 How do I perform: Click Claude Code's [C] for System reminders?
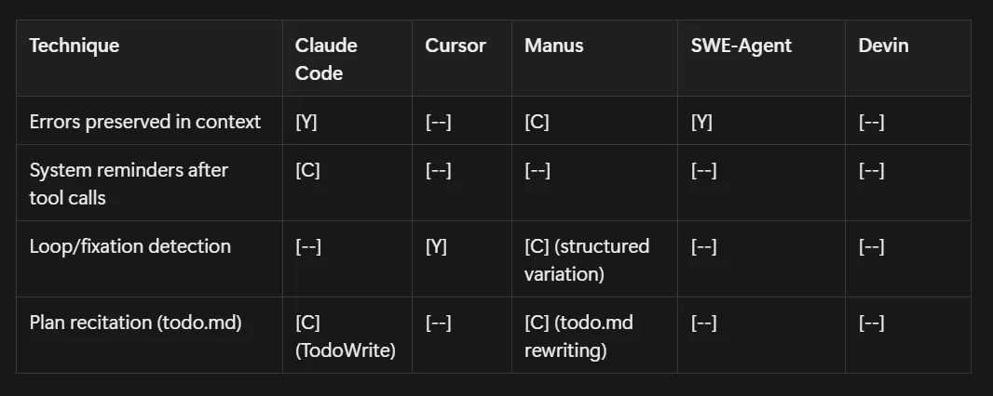(x=307, y=170)
